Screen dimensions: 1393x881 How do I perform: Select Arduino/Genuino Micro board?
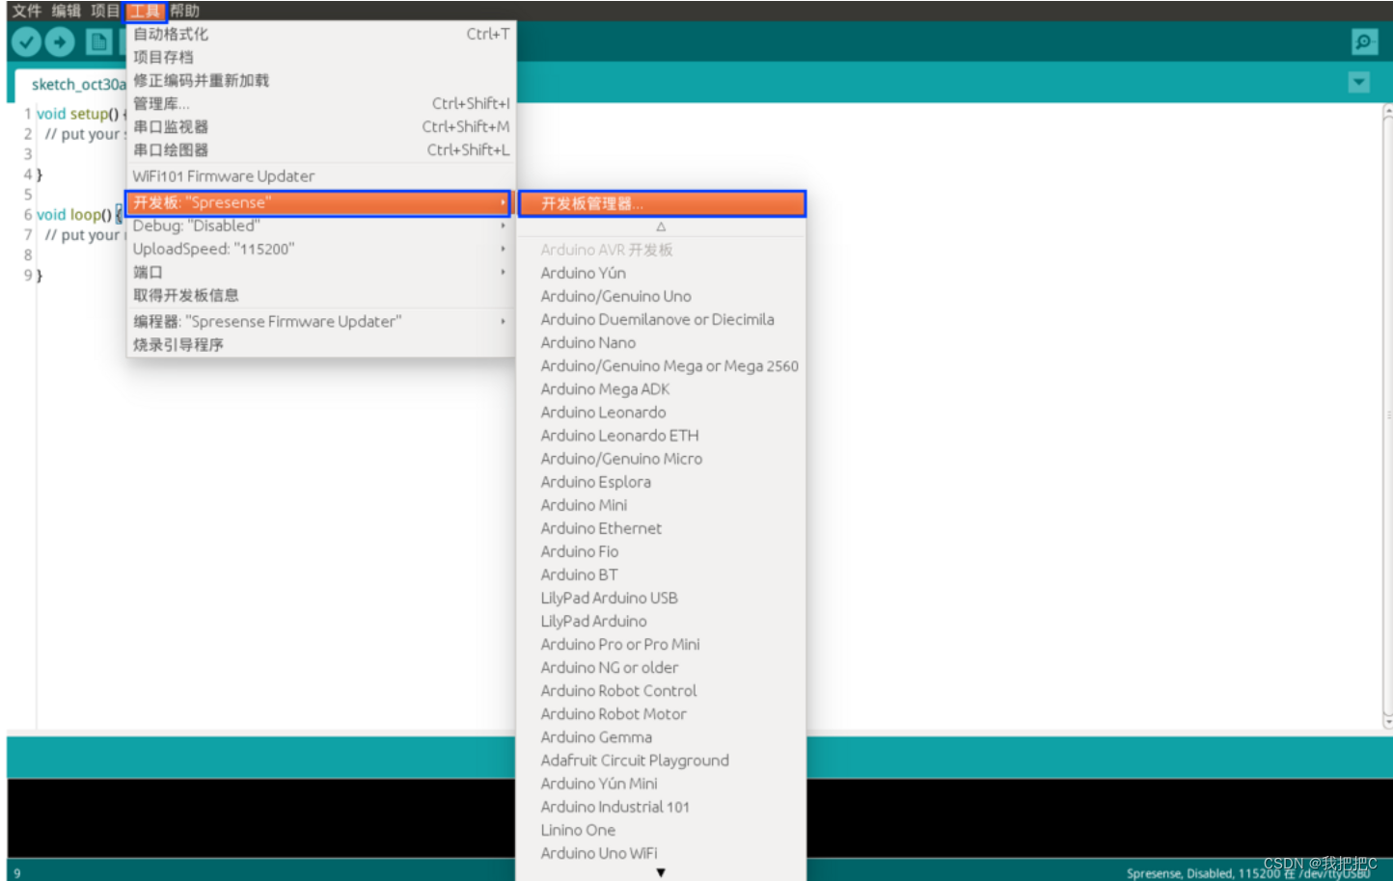pos(661,459)
